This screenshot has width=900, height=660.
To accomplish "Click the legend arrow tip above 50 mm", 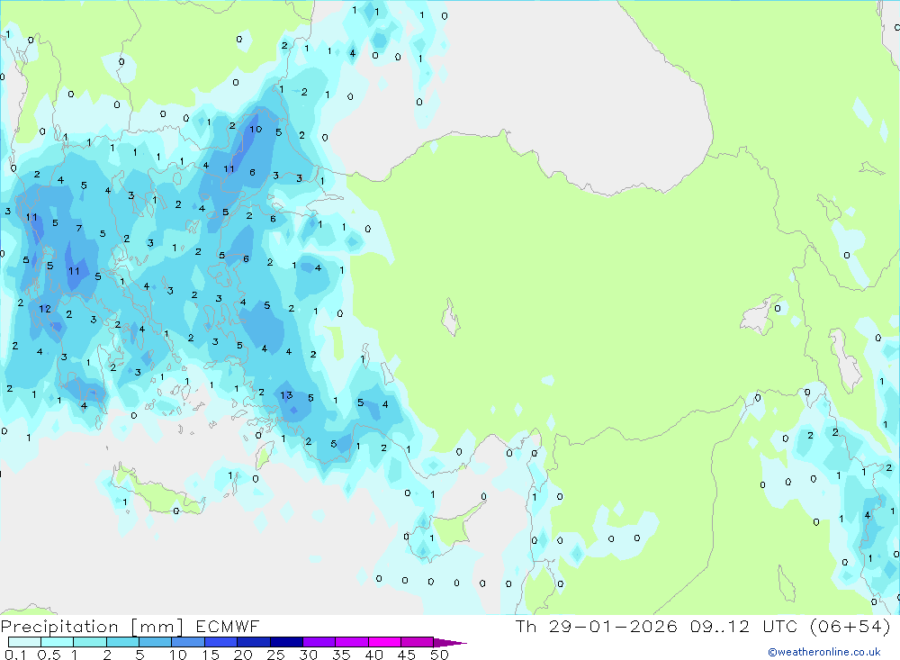I will [451, 642].
